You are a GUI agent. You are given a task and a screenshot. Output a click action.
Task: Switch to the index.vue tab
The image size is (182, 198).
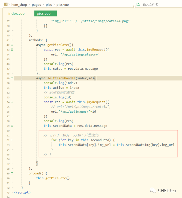coord(16,14)
